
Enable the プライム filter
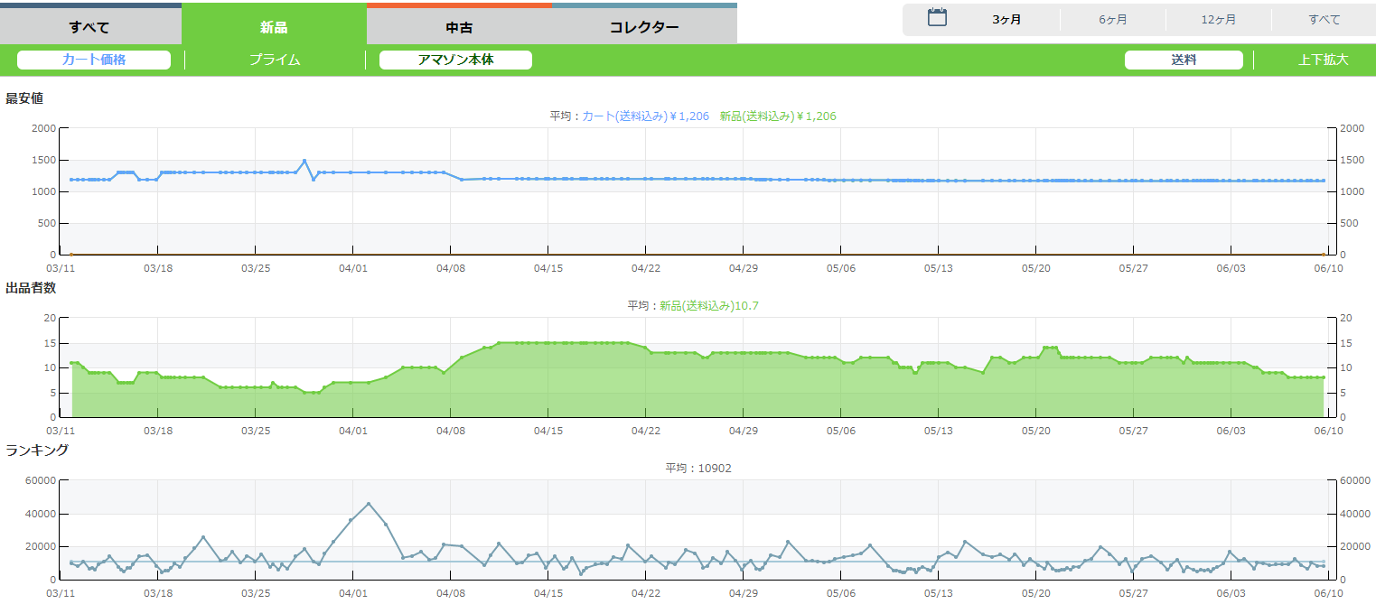[275, 60]
